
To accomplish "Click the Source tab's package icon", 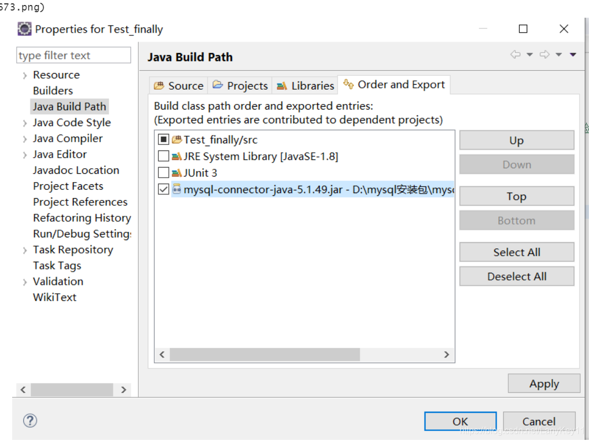I will click(x=159, y=86).
